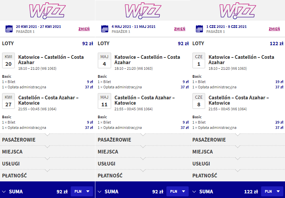Image resolution: width=285 pixels, height=198 pixels.
Task: Open PLN currency dropdown in middle panel
Action: click(x=177, y=191)
